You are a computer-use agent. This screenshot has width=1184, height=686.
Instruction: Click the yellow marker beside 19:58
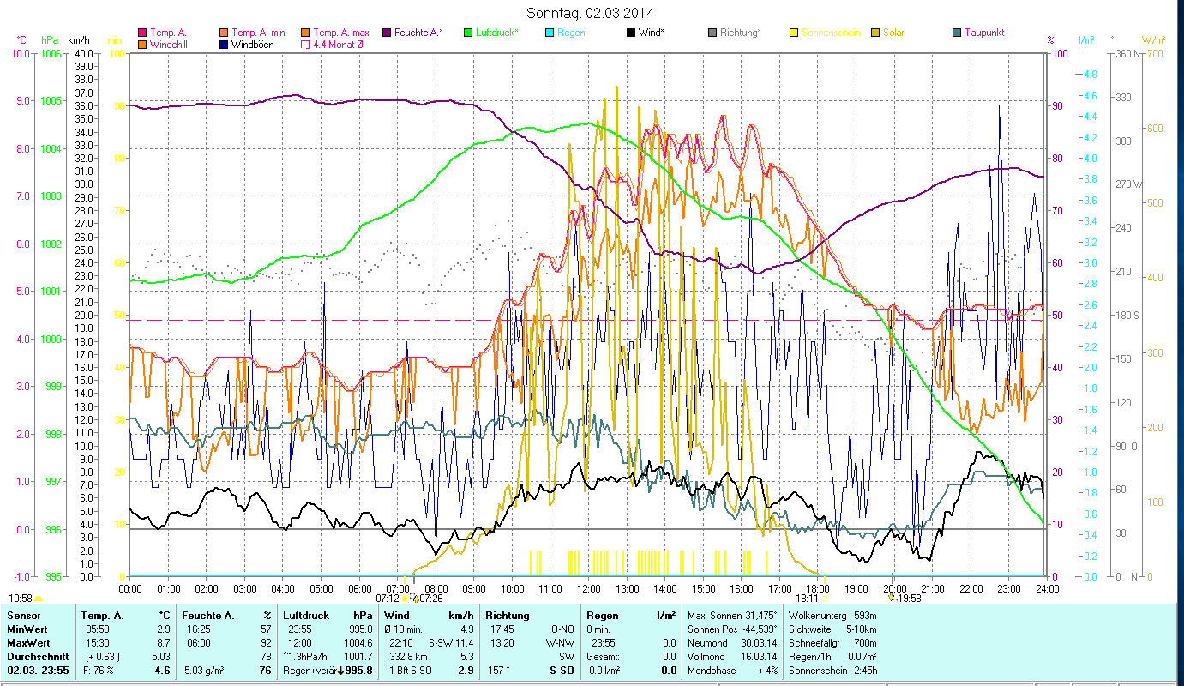pyautogui.click(x=891, y=599)
